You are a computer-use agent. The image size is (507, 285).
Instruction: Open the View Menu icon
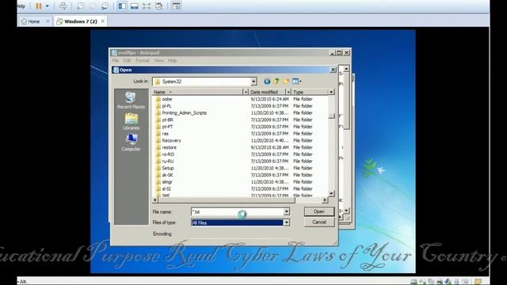(296, 82)
